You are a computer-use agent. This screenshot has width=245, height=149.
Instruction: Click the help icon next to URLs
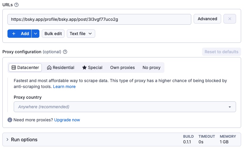point(16,5)
